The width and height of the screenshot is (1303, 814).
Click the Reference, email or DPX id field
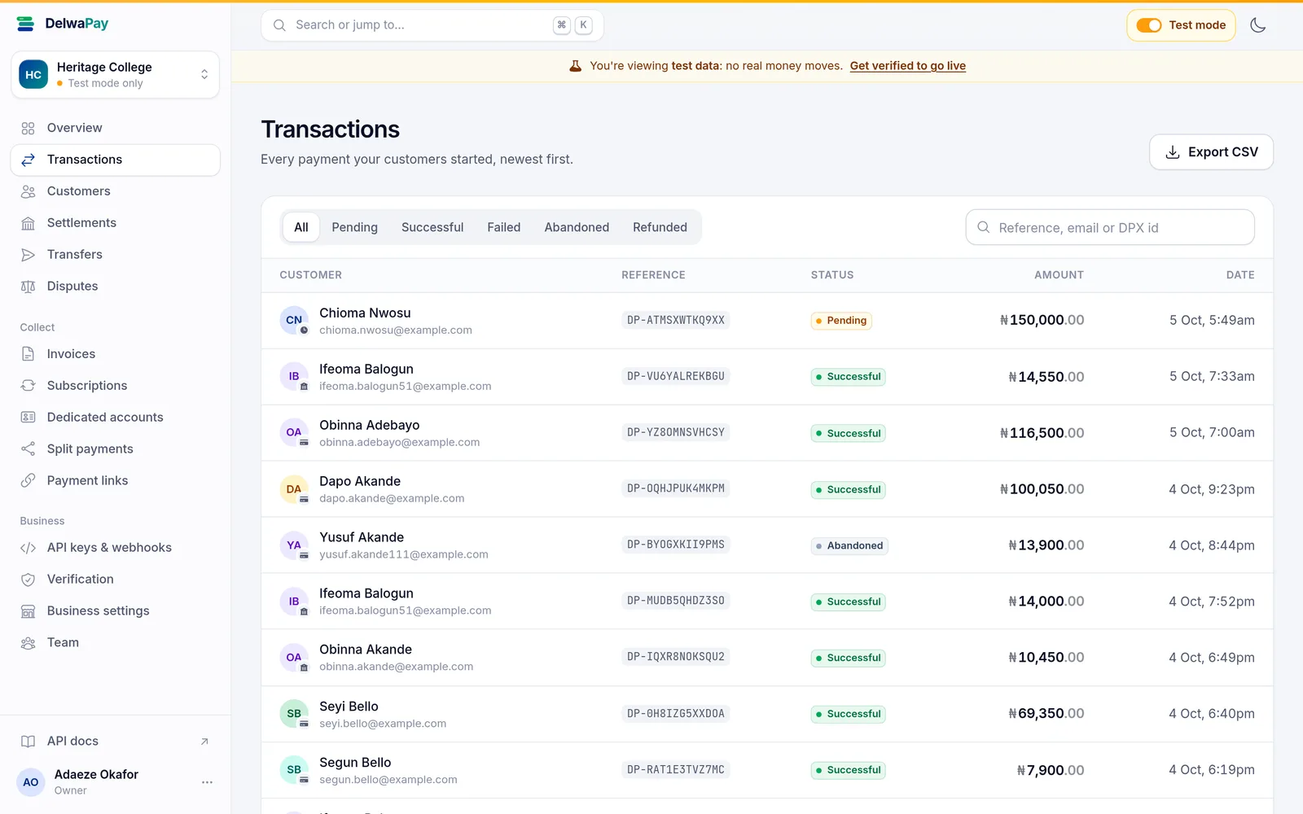pyautogui.click(x=1110, y=227)
